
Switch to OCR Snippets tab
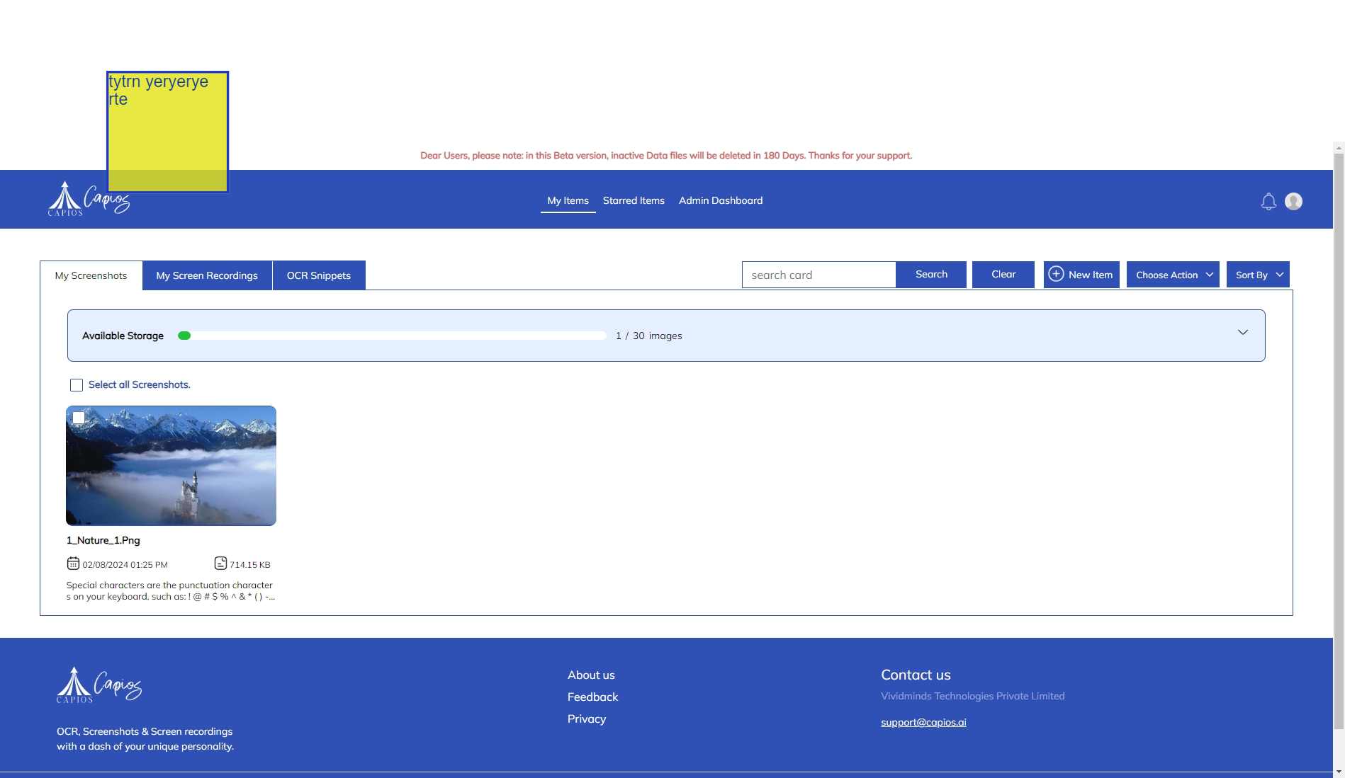coord(319,275)
